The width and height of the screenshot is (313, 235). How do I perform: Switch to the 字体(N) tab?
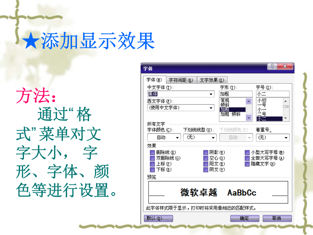point(154,80)
